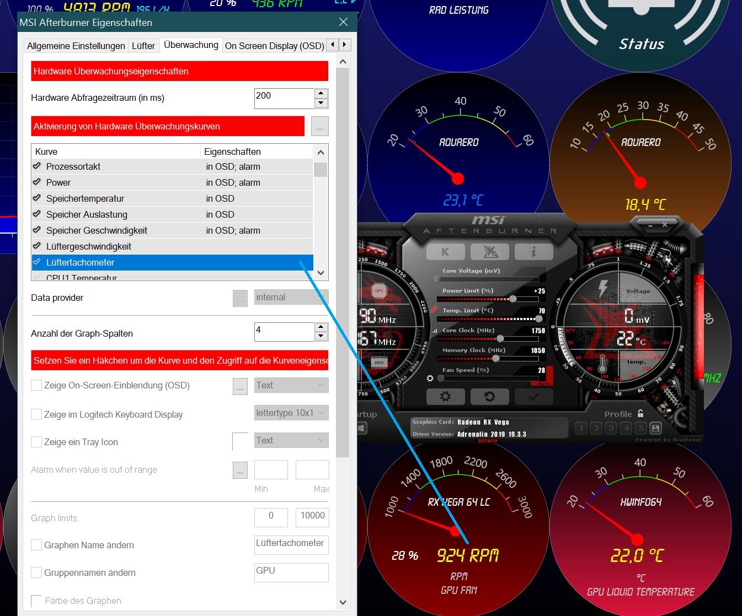The image size is (742, 616).
Task: Toggle the Profile lock icon
Action: coord(640,413)
